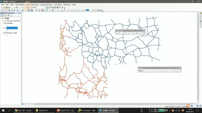Click the Full Extent globe icon
The height and width of the screenshot is (113, 202).
coord(9,10)
